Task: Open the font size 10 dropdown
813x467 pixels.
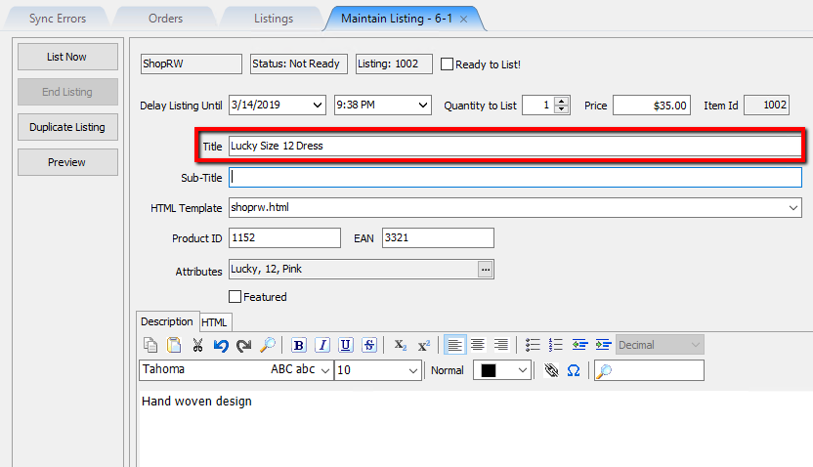Action: pyautogui.click(x=412, y=370)
